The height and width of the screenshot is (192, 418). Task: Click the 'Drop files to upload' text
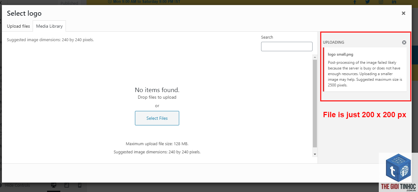157,97
